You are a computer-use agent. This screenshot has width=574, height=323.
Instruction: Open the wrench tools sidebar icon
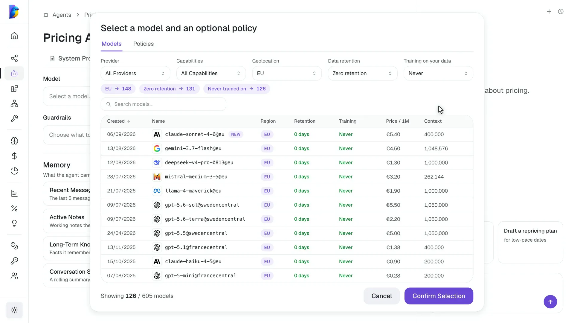tap(14, 118)
